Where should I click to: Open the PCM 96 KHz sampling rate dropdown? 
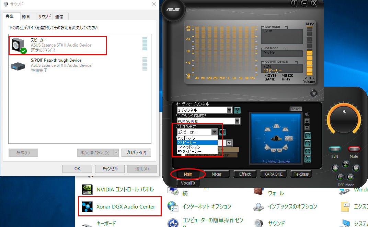pos(237,121)
